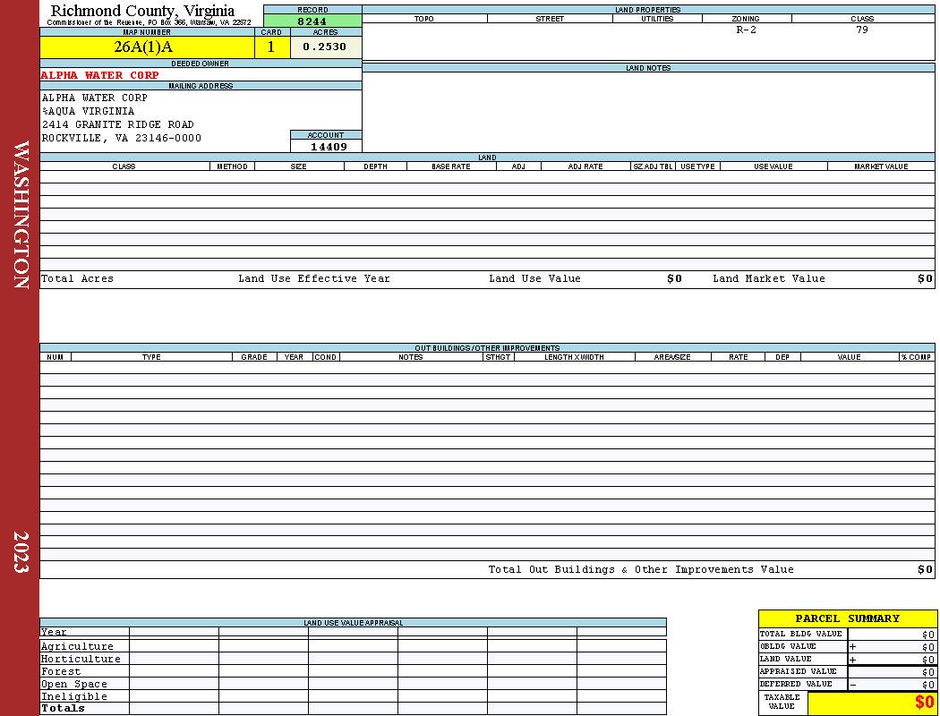The image size is (940, 716).
Task: Click Total Out Buildings & Other Improvements Value
Action: click(x=641, y=570)
